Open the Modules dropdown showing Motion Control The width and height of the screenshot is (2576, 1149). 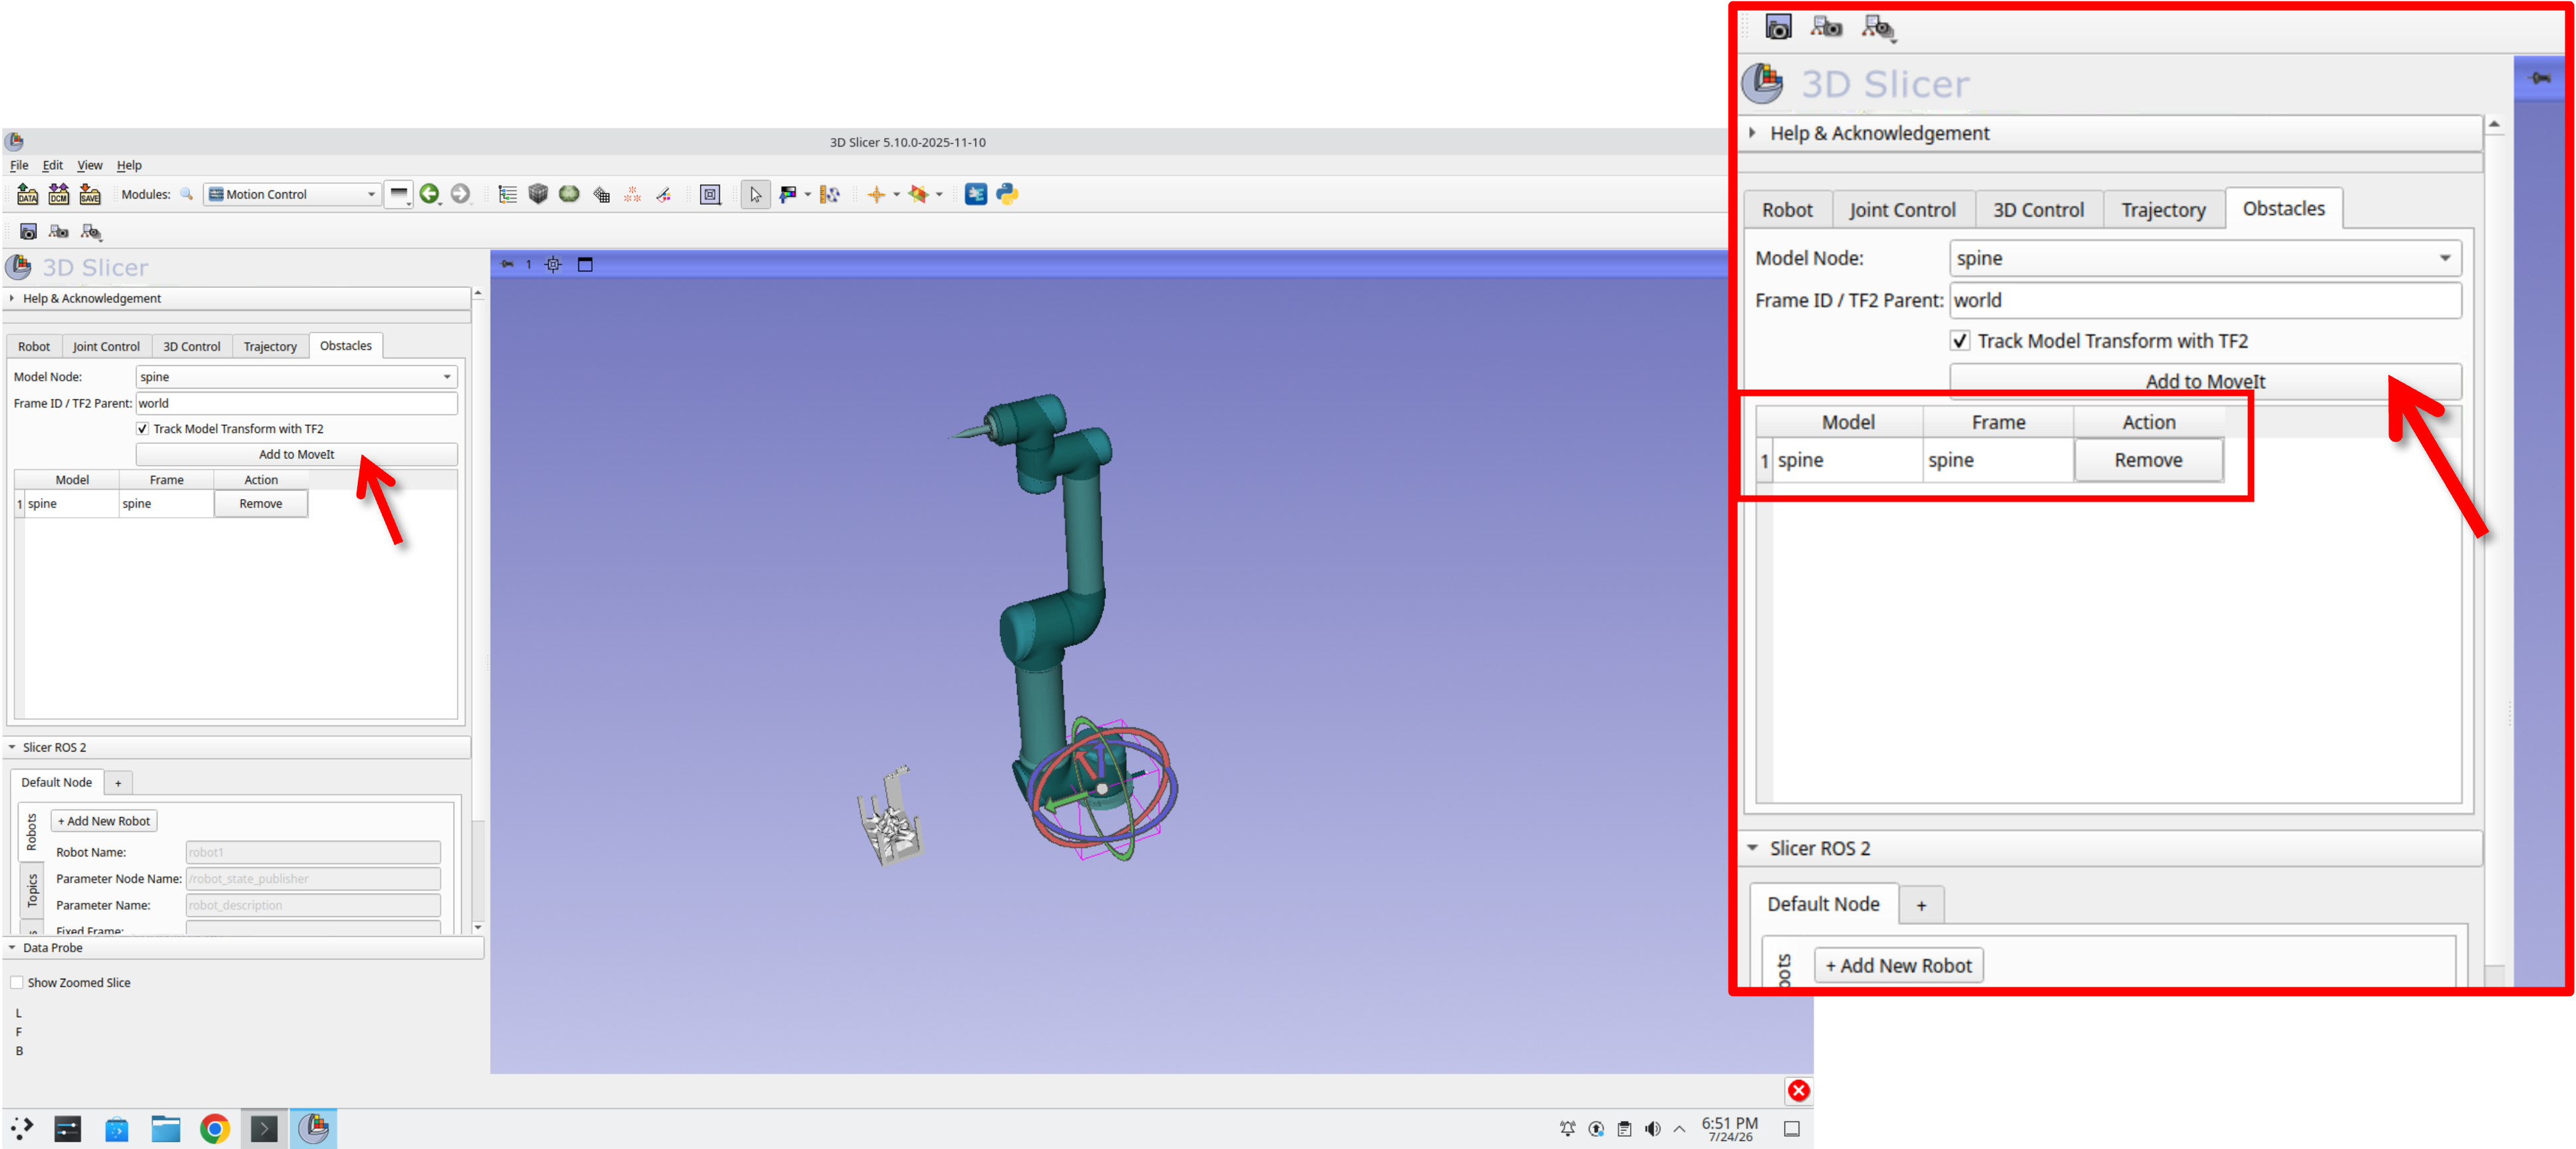tap(293, 194)
